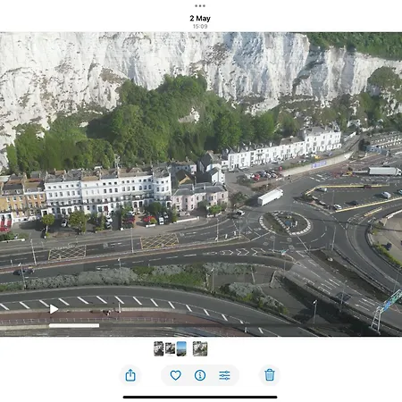This screenshot has height=402, width=402.
Task: Select the second filmstrip thumbnail
Action: [x=170, y=348]
